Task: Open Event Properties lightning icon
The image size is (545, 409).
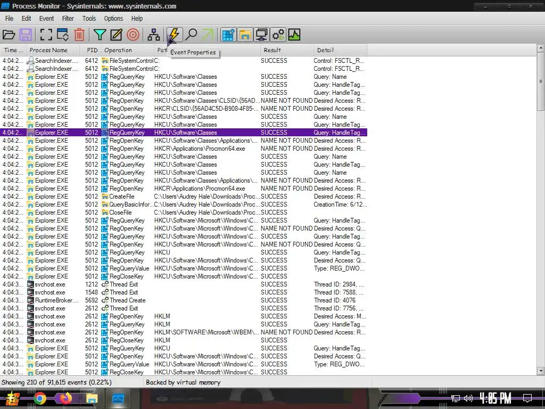Action: click(x=174, y=35)
